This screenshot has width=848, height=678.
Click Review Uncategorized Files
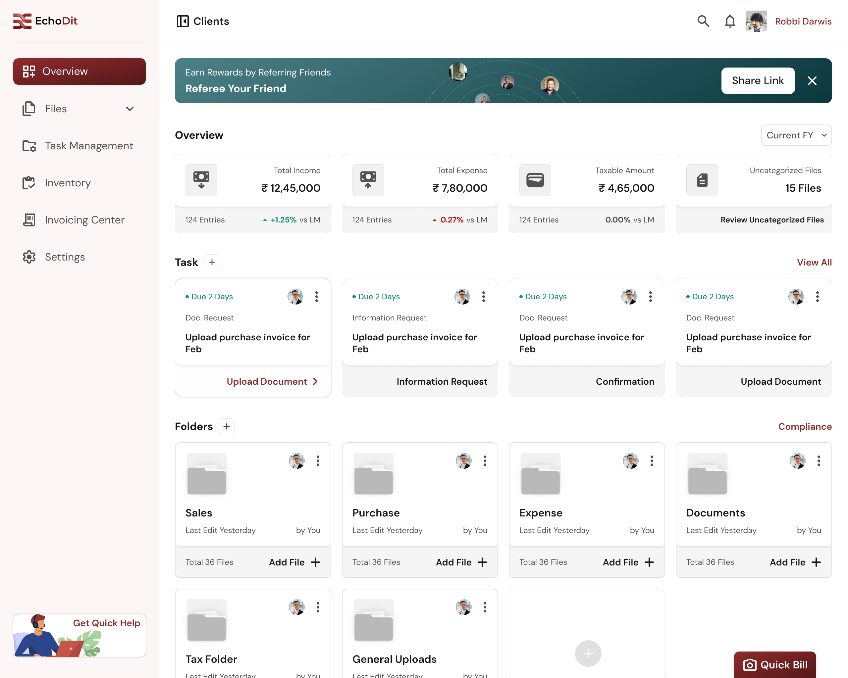click(x=772, y=220)
